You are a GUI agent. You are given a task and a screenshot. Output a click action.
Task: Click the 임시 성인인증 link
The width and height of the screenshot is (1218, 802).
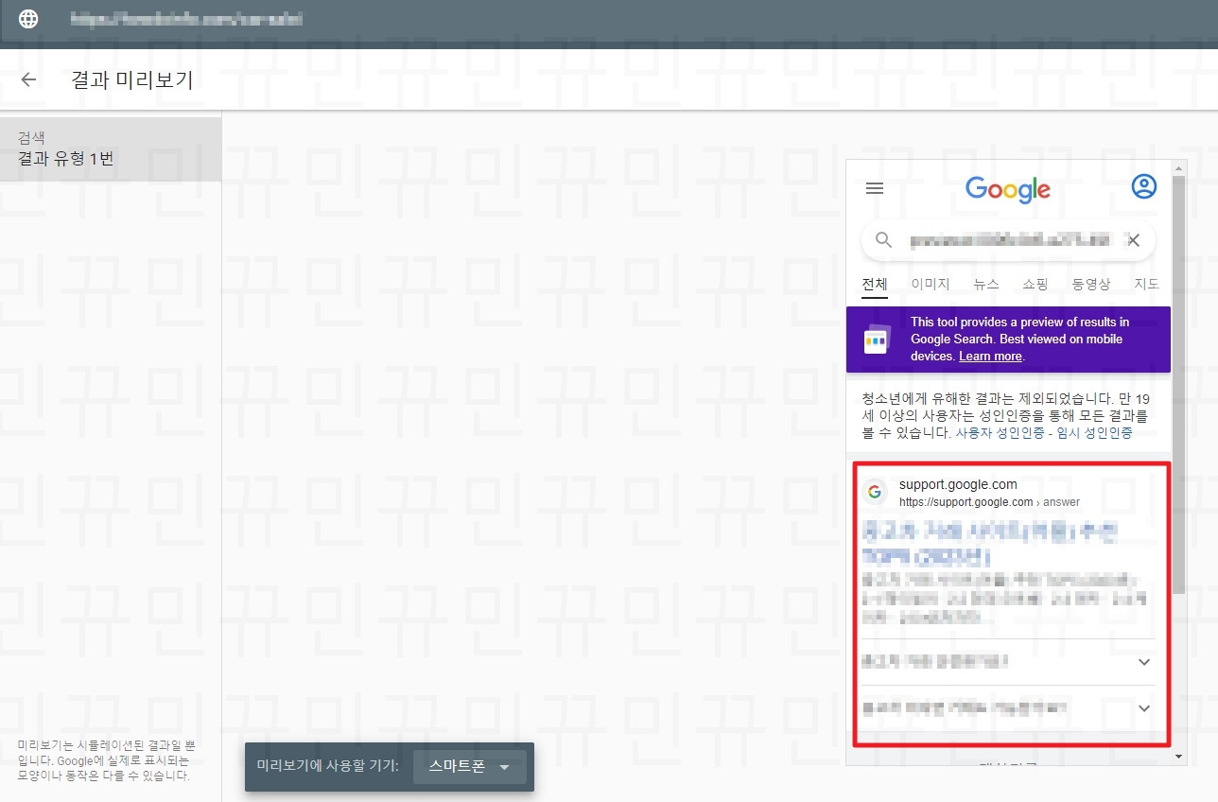1094,433
